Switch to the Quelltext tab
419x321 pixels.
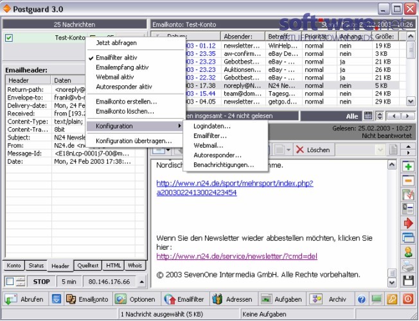click(87, 265)
